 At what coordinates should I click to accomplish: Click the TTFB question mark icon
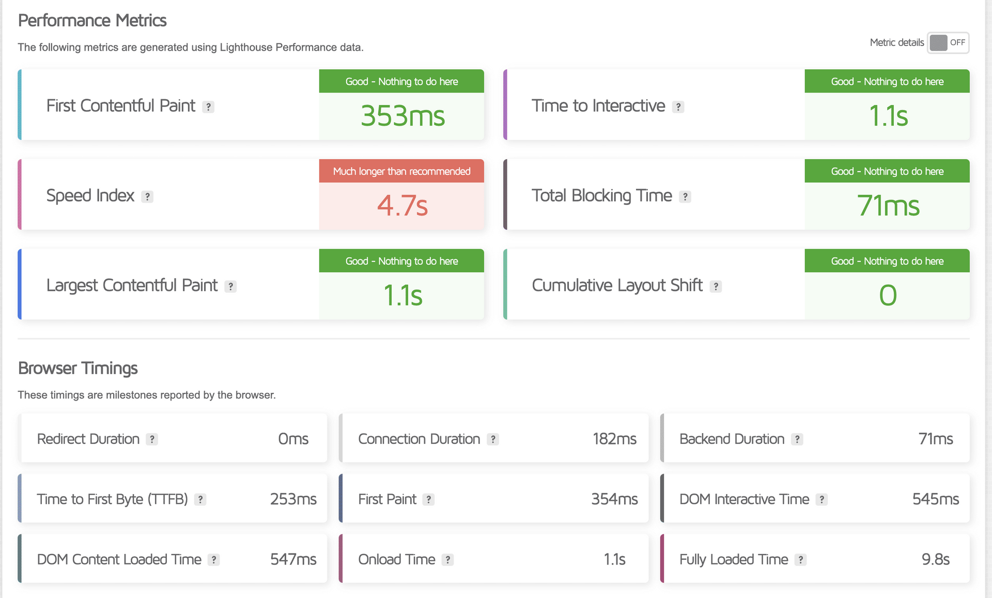200,500
